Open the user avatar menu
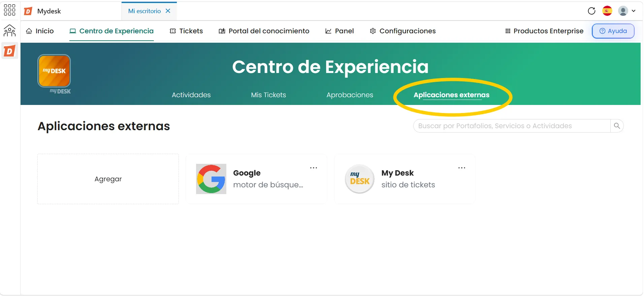This screenshot has width=644, height=296. coord(623,11)
